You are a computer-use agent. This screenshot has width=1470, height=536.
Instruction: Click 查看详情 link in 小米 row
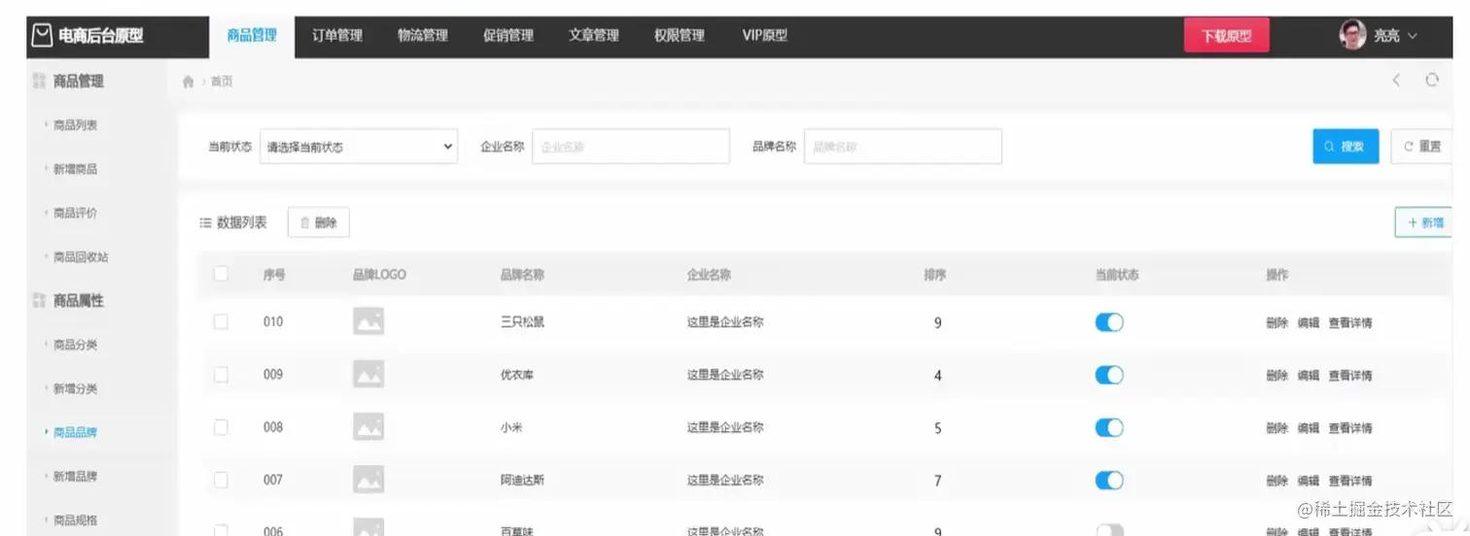[x=1350, y=428]
